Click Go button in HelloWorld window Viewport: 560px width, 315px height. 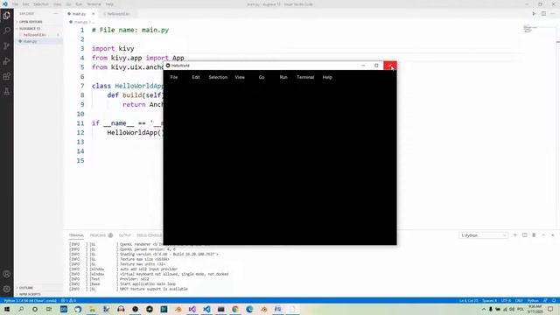262,77
